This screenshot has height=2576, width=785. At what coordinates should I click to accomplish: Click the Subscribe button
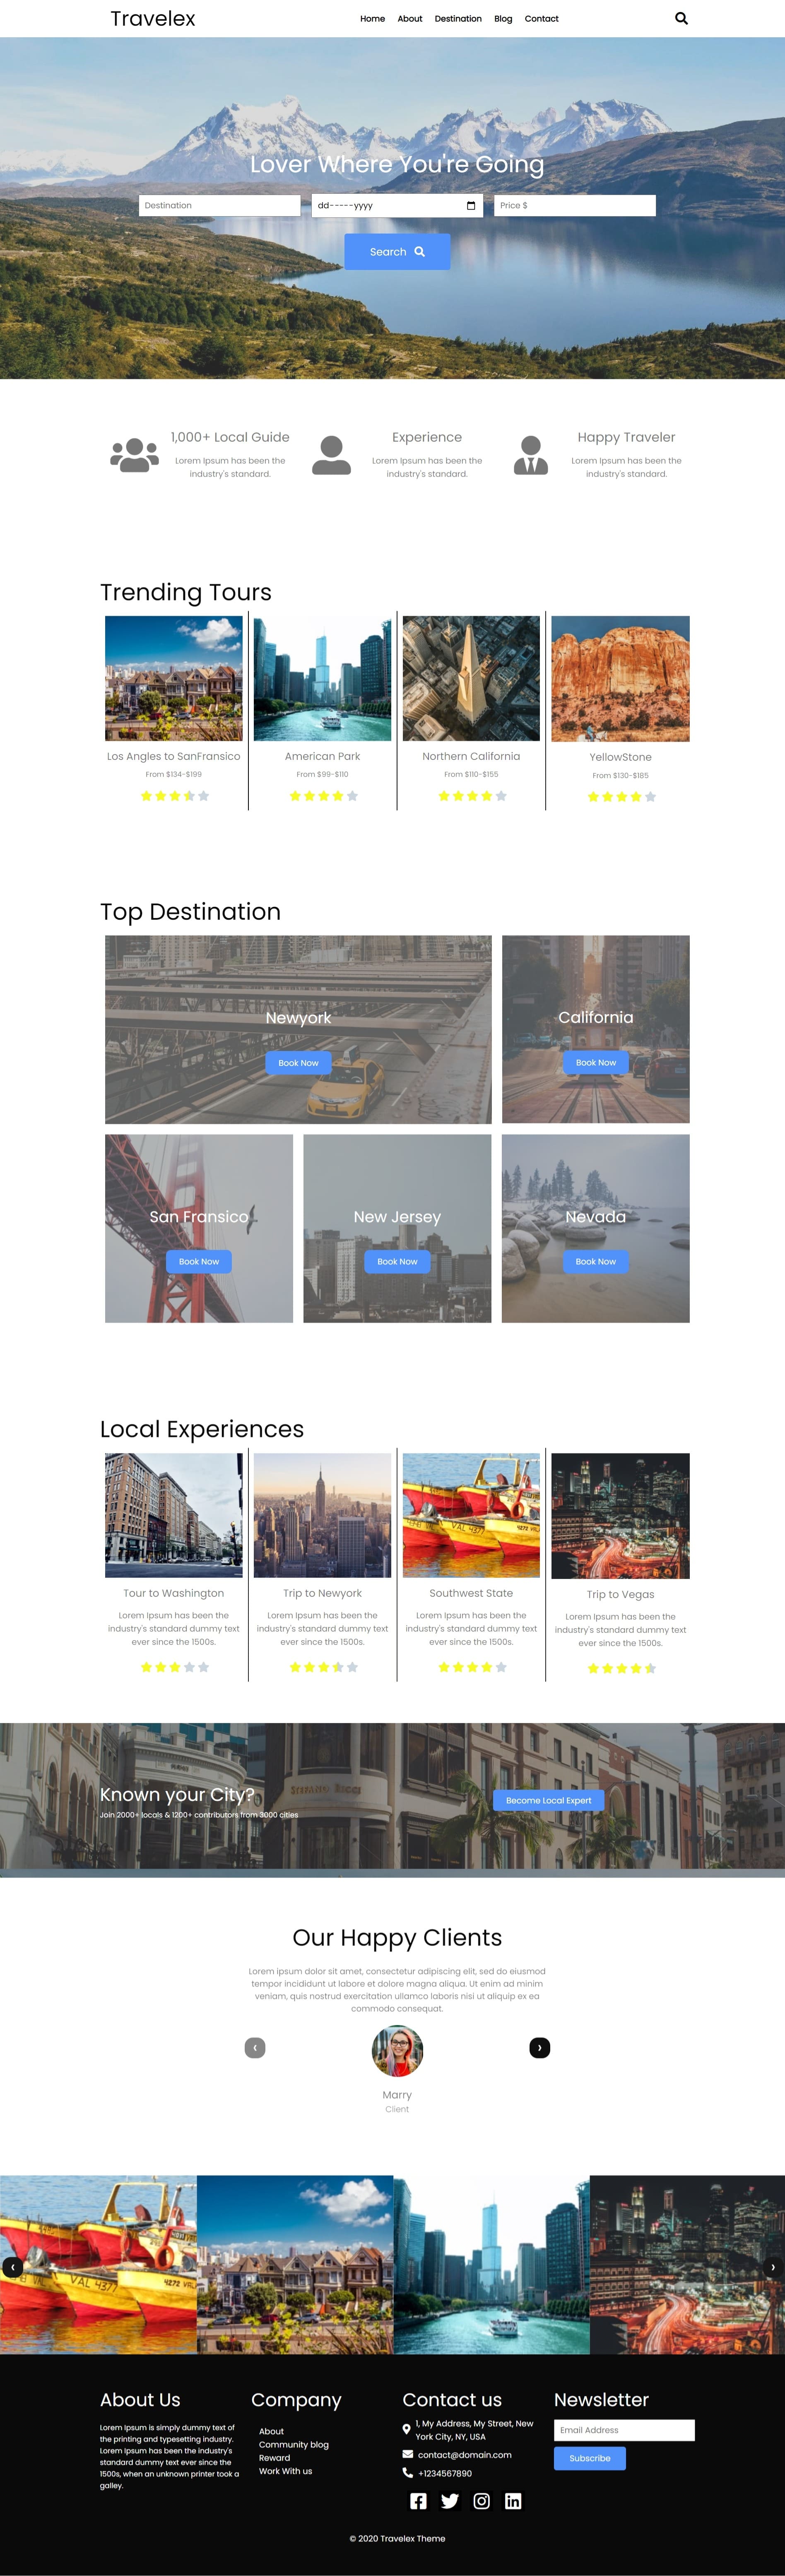(x=590, y=2458)
